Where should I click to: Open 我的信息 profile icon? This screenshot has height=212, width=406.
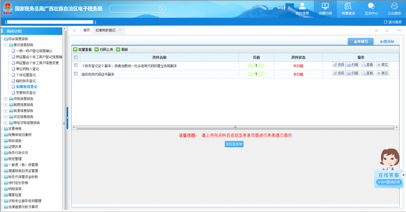point(302,7)
